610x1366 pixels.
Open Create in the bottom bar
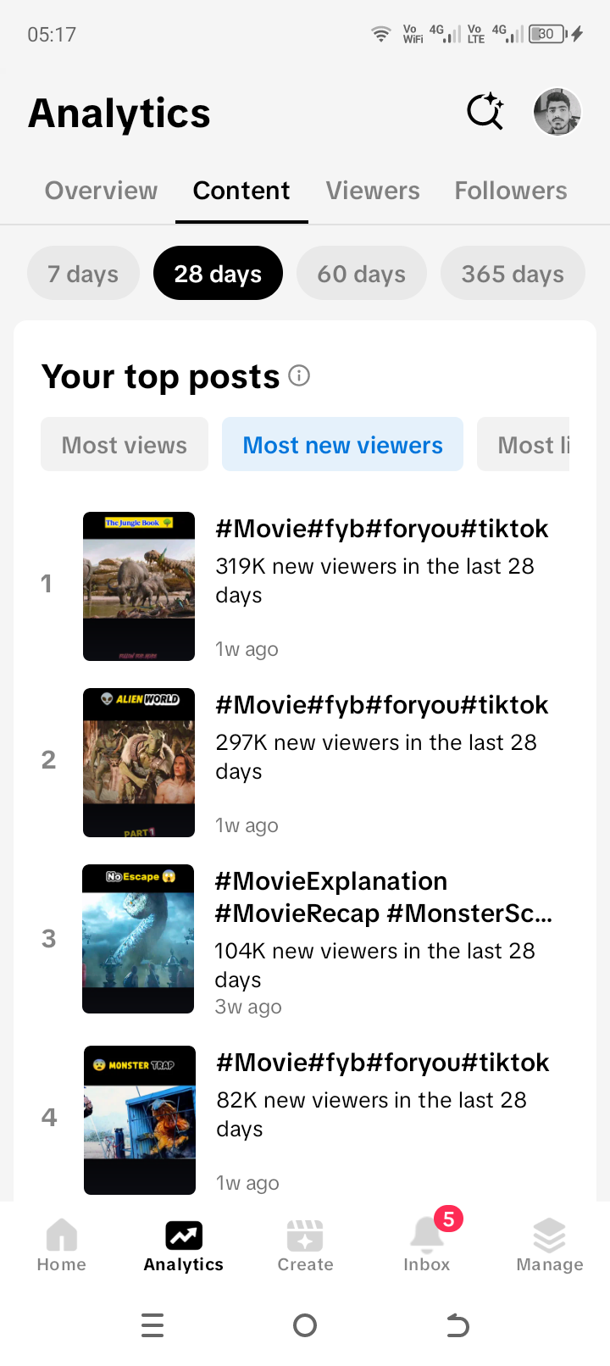coord(305,1245)
